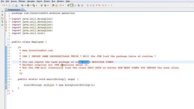Open the Search menu

(39, 1)
